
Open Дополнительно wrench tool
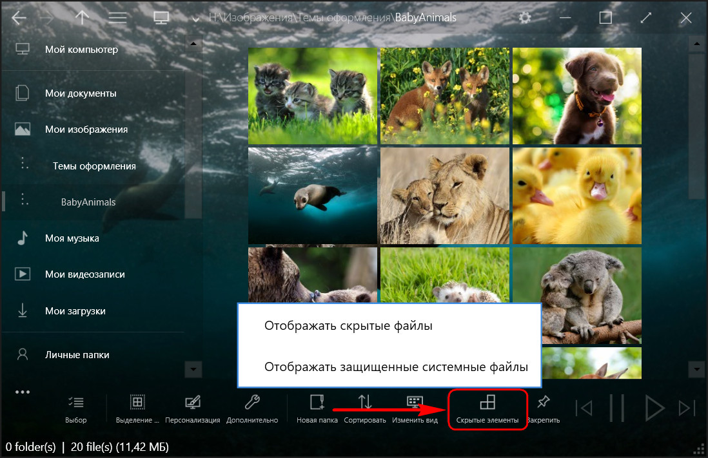[x=252, y=410]
